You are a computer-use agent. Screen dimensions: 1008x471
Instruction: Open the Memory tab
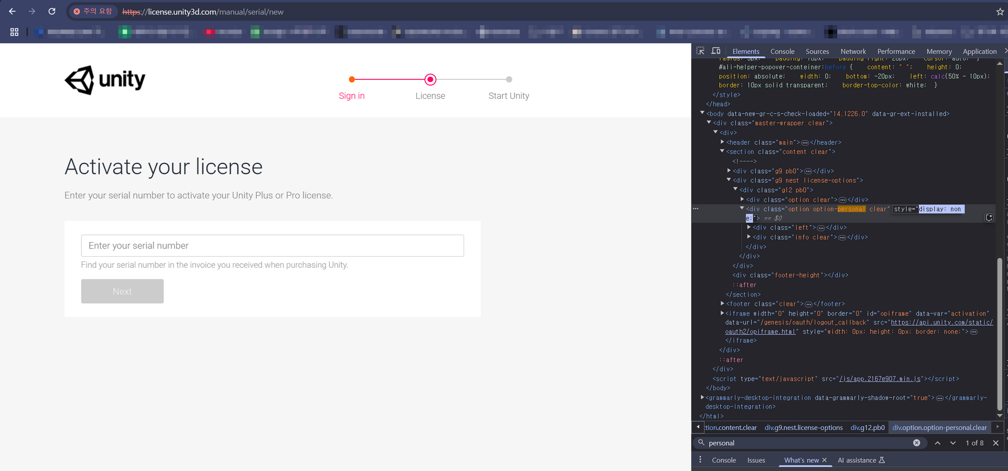pos(939,51)
